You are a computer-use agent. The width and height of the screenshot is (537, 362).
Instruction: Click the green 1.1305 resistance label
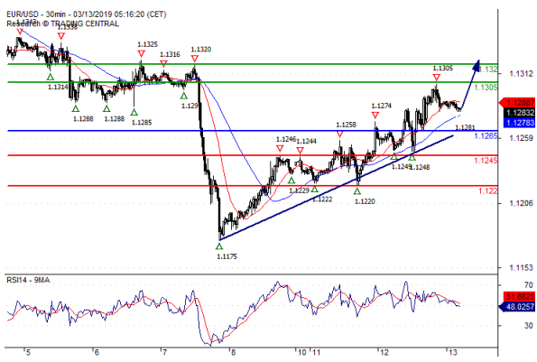tap(486, 88)
